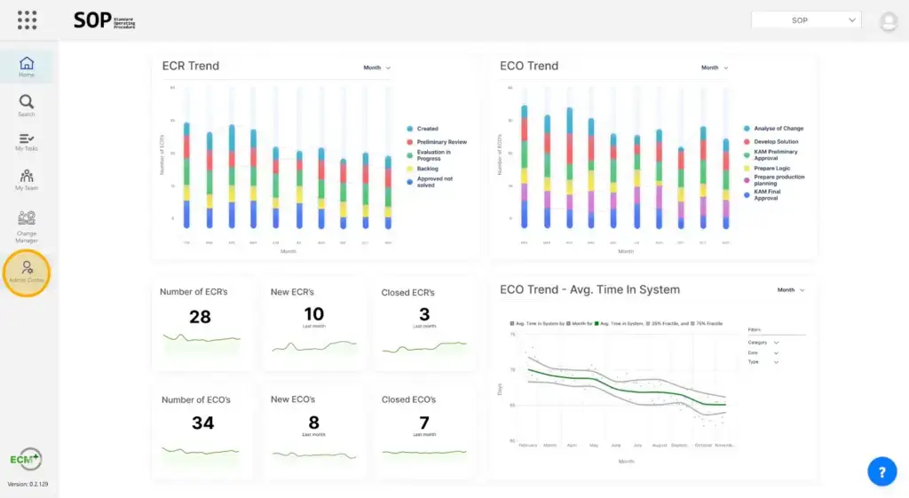Expand the Category filter
The width and height of the screenshot is (909, 498).
(x=776, y=342)
